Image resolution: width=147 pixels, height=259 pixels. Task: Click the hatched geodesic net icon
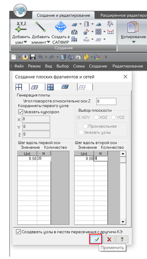coord(111,24)
